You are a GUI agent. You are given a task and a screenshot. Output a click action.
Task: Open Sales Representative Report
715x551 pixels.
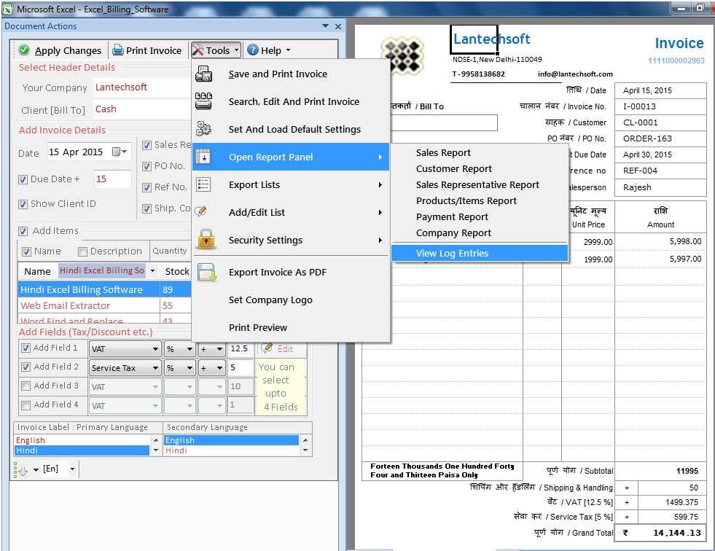click(x=480, y=184)
